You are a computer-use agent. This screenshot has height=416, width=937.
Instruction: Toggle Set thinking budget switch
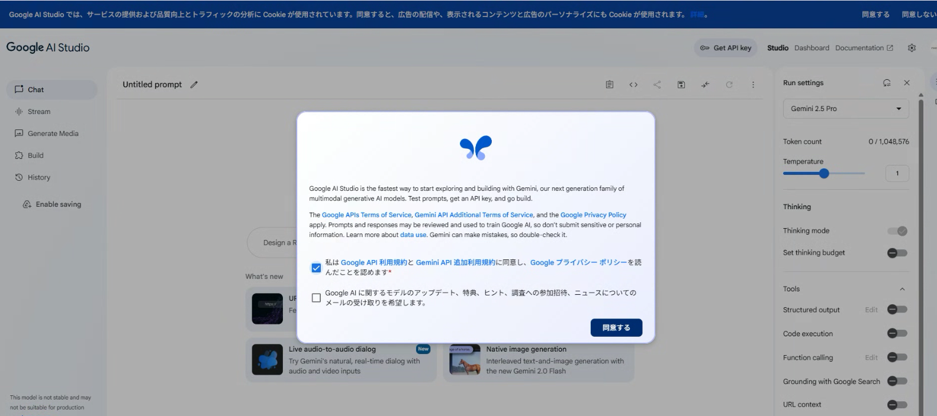tap(897, 253)
